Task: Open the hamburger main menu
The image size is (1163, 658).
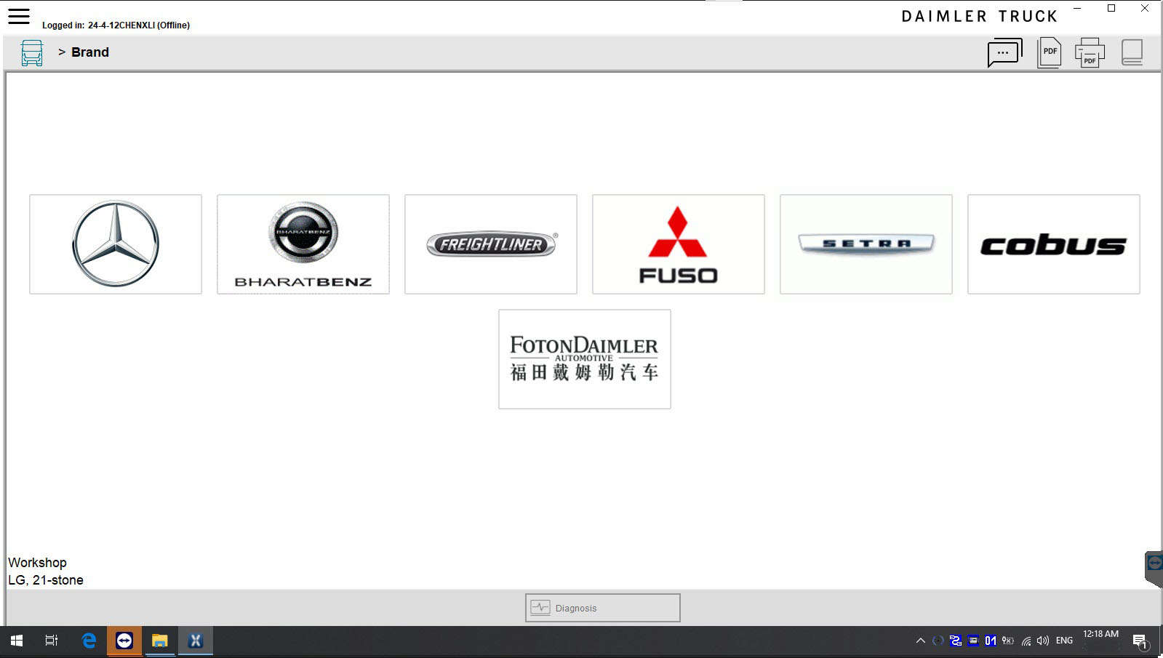Action: point(19,16)
